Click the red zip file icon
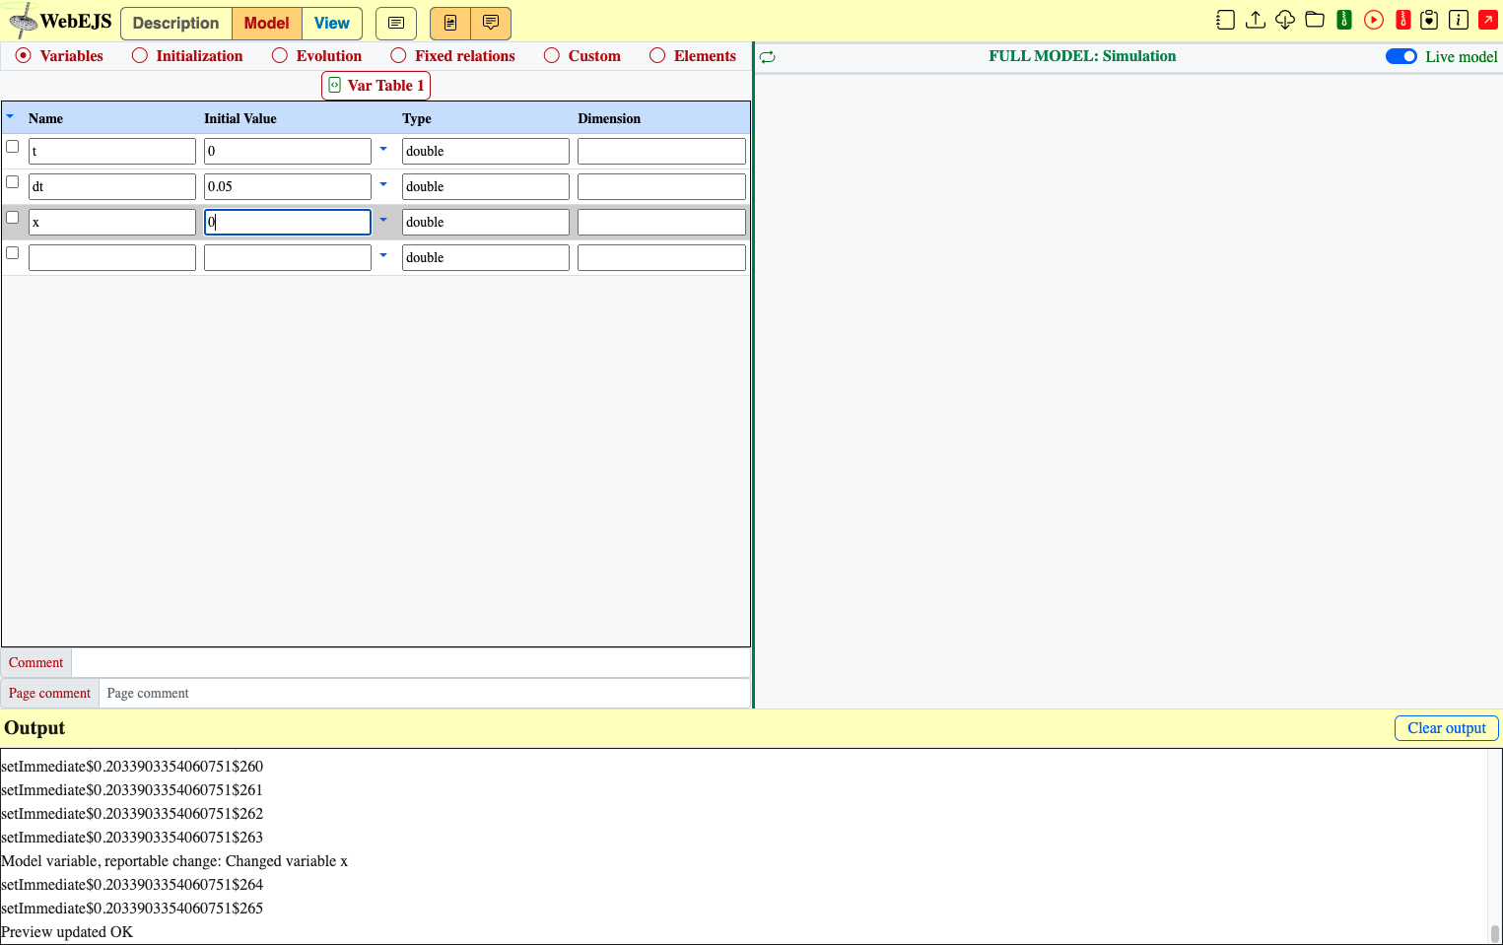The image size is (1503, 945). tap(1403, 20)
